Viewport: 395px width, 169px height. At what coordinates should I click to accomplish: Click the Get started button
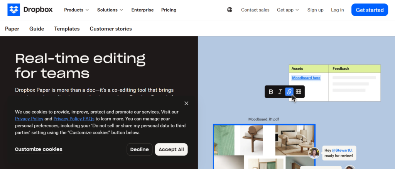[370, 10]
